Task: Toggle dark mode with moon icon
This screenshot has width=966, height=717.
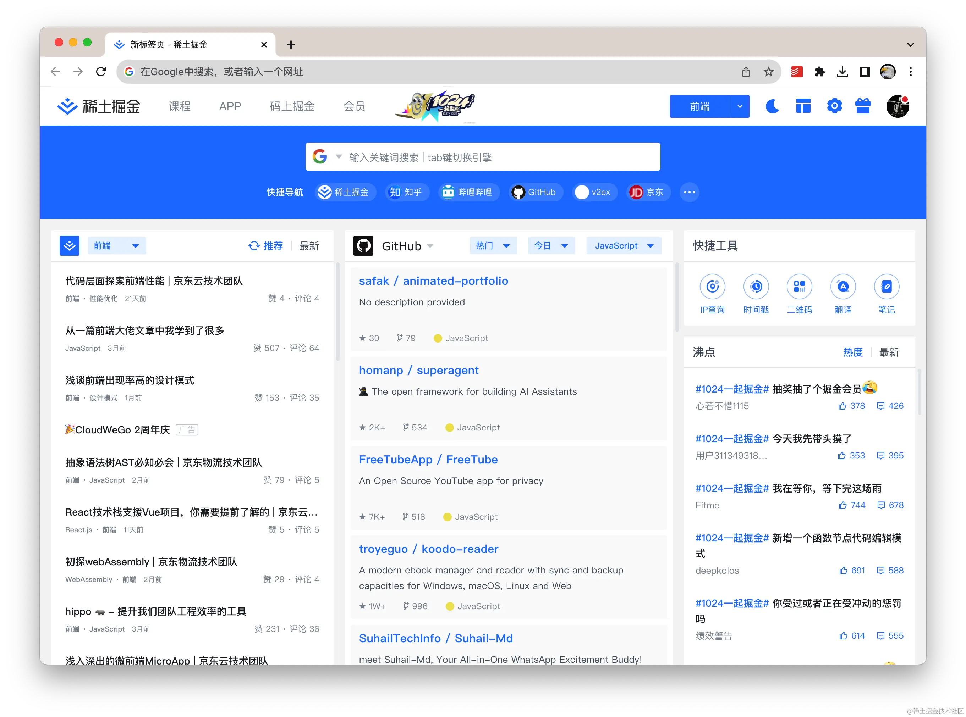Action: point(772,106)
